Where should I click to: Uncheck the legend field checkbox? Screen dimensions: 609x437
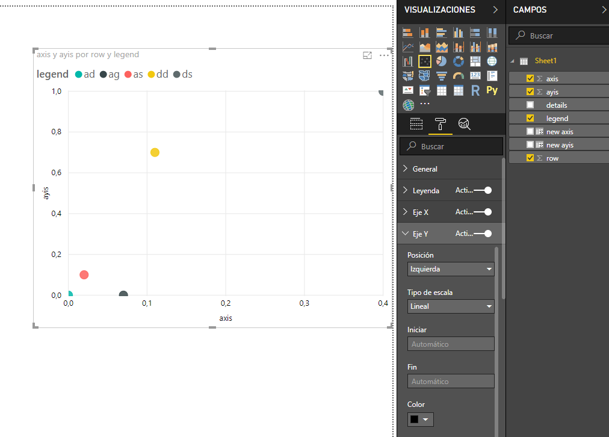530,118
